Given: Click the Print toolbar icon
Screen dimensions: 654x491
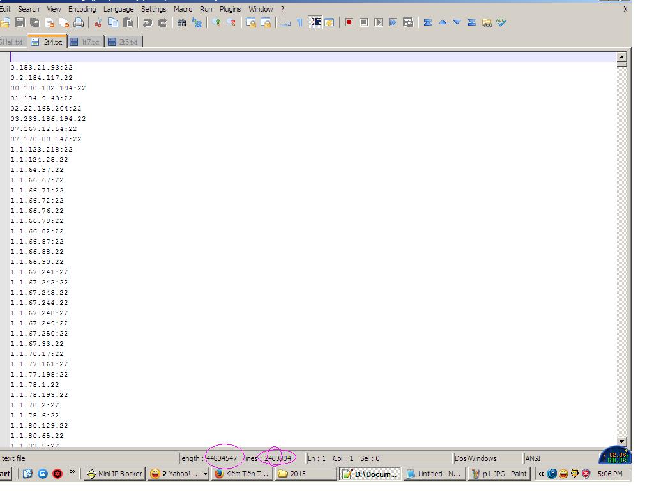Looking at the screenshot, I should (x=79, y=22).
